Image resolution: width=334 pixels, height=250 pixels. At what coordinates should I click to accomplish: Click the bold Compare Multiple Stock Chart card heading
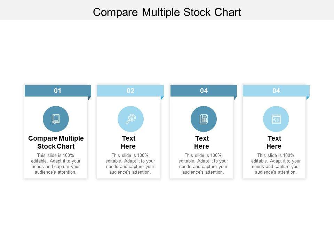pos(56,142)
